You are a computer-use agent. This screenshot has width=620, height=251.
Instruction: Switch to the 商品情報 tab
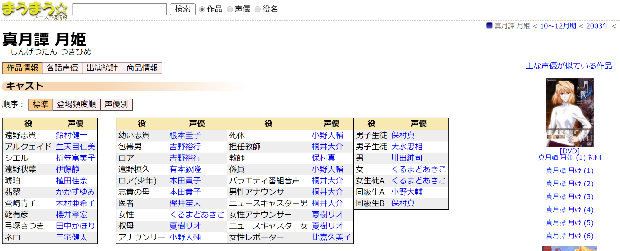(x=142, y=68)
